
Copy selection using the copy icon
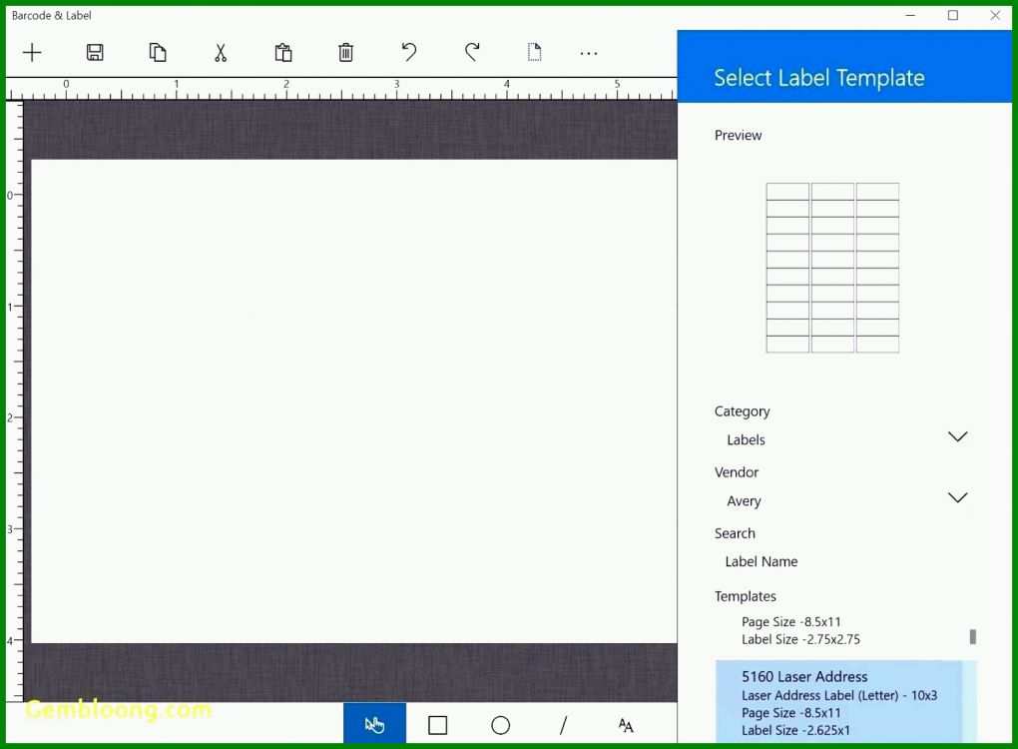[x=158, y=53]
